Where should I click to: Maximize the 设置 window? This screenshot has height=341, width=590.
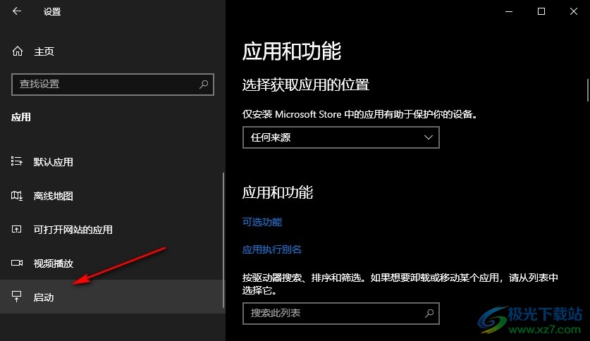tap(541, 12)
